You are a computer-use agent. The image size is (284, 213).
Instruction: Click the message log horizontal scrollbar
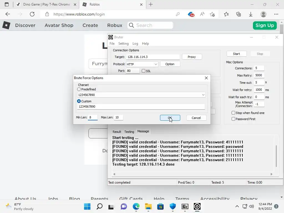tap(193, 174)
